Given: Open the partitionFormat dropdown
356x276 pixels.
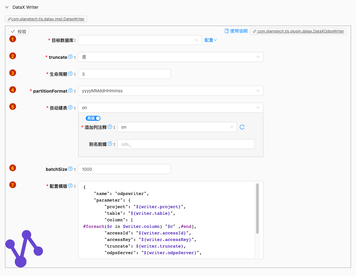Looking at the screenshot, I should (170, 91).
